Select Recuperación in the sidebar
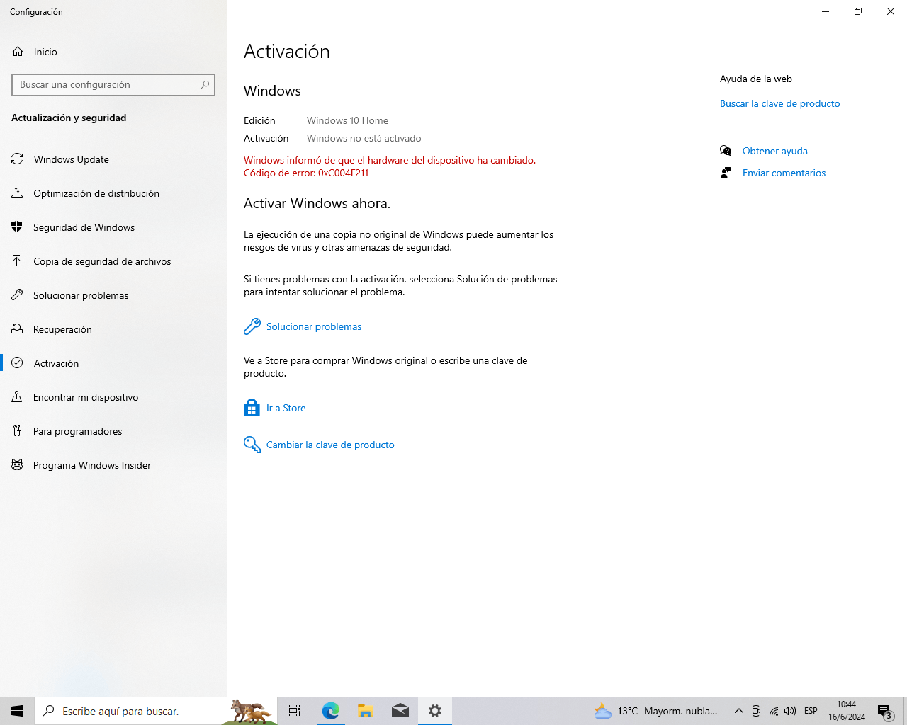The width and height of the screenshot is (907, 725). coord(113,329)
